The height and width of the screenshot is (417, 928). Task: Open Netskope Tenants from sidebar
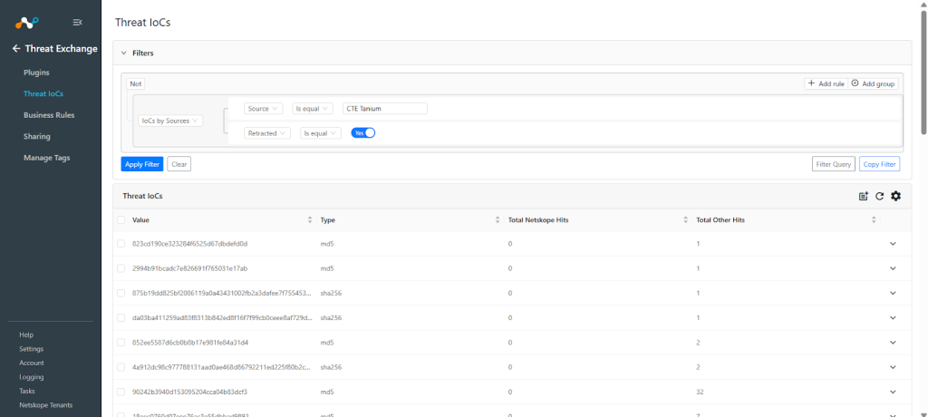tap(45, 405)
